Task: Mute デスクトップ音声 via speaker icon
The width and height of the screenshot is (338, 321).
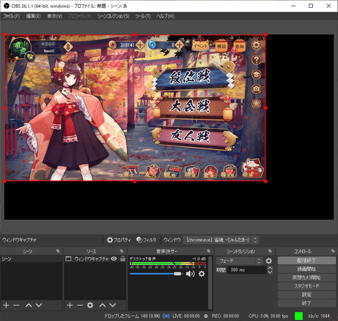Action: [190, 274]
